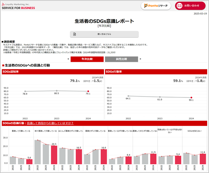Click the 生活者のSDGsへの意識と行動 section heading
The height and width of the screenshot is (173, 209).
click(26, 65)
